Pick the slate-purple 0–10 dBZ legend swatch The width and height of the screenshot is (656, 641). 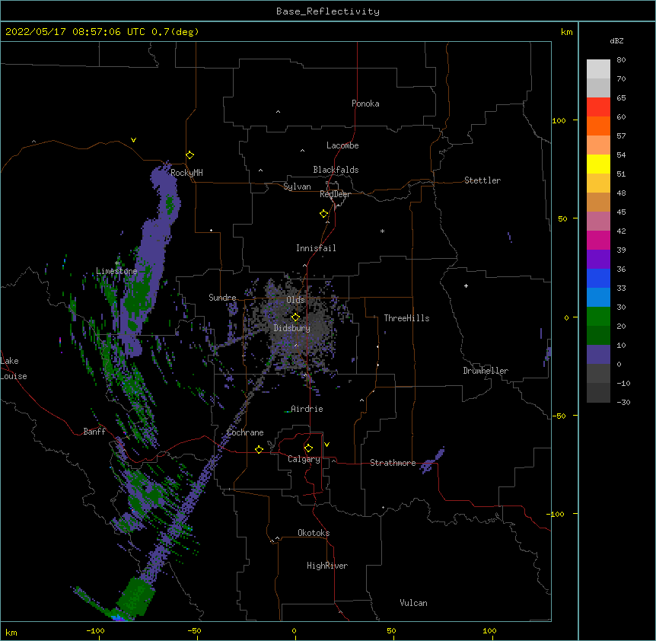pos(598,355)
